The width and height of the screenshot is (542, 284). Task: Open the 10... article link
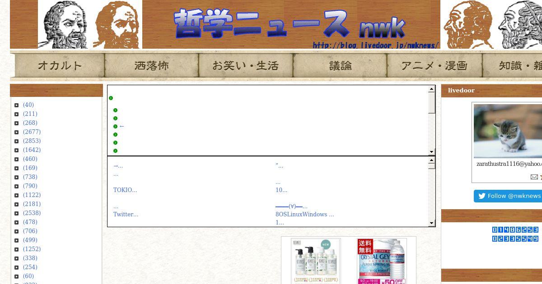pos(281,190)
